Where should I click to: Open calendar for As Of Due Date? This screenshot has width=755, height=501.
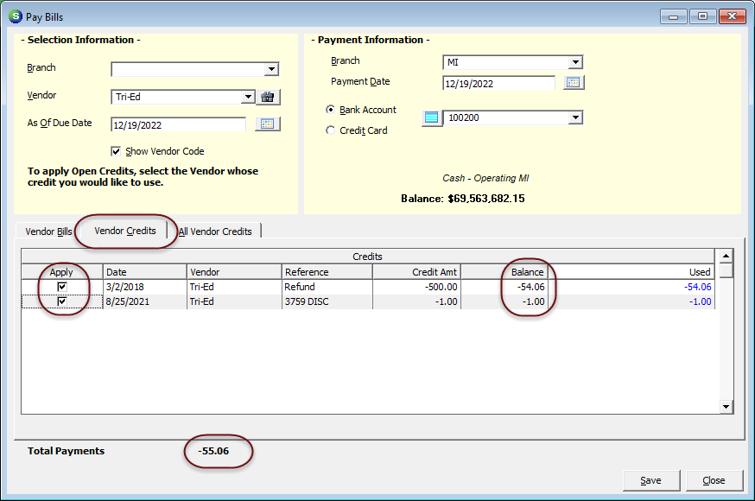(268, 124)
